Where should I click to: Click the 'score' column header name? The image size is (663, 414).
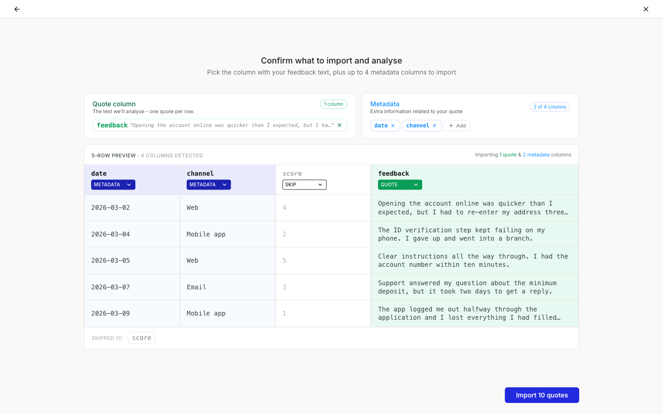coord(292,173)
